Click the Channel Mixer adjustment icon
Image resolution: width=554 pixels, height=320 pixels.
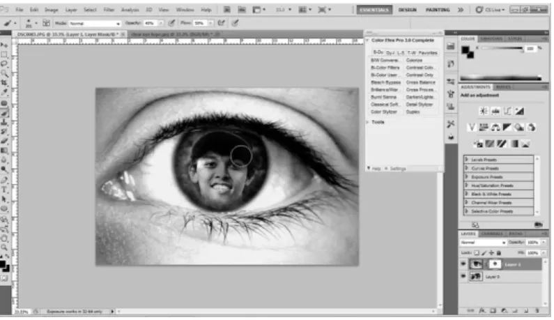[x=532, y=128]
